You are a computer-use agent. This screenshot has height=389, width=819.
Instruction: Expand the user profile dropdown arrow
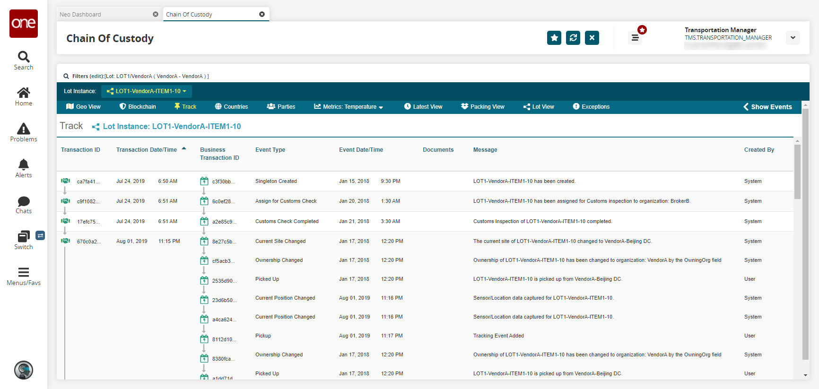(x=793, y=38)
